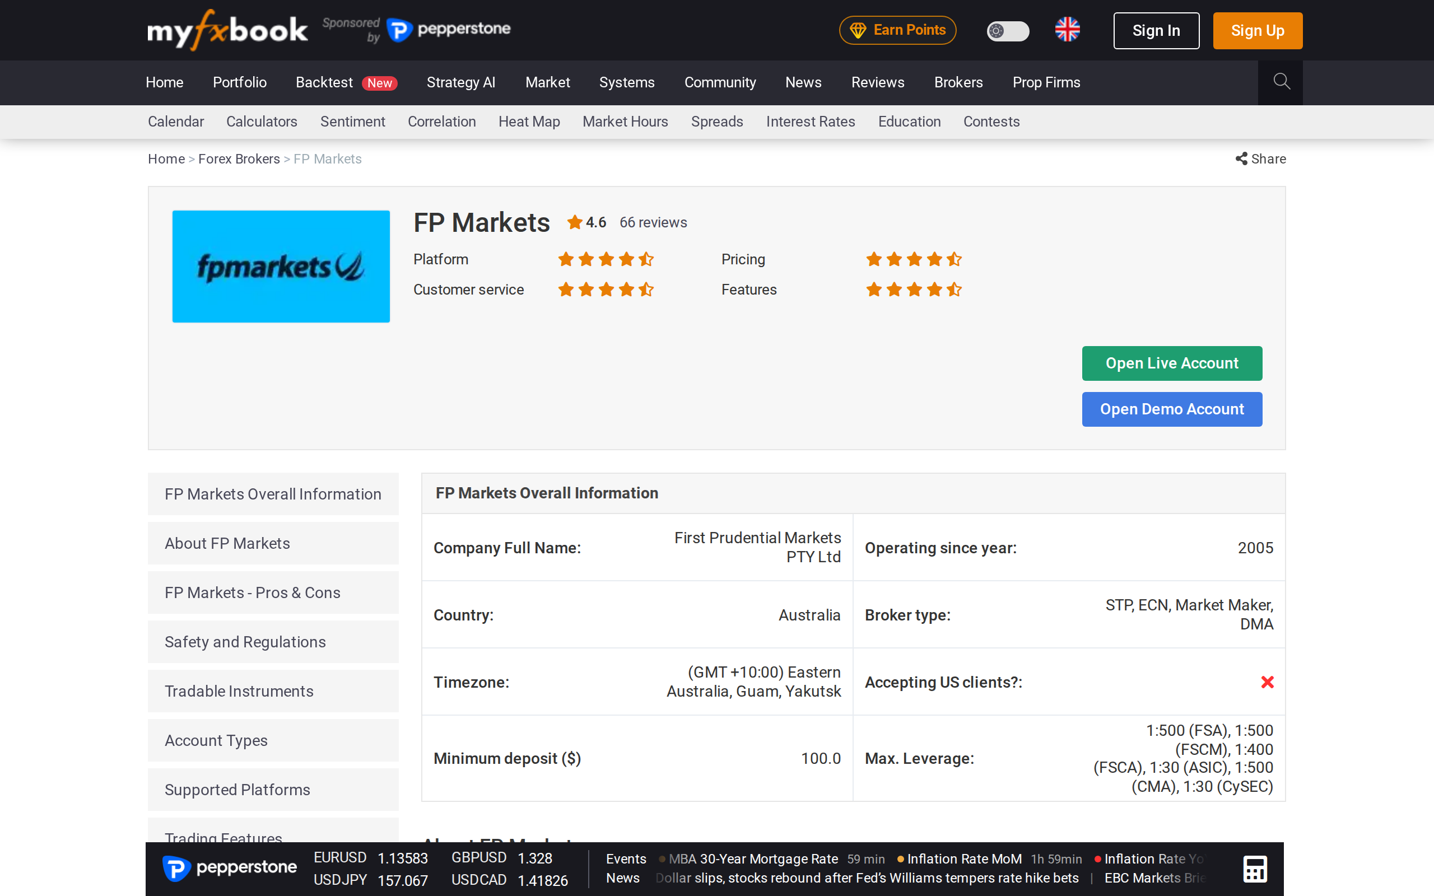1434x896 pixels.
Task: Click the Earn Points diamond button
Action: tap(897, 30)
